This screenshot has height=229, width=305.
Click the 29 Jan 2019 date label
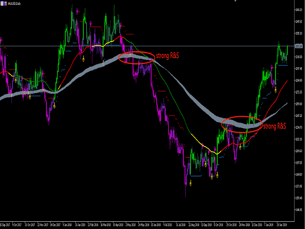(x=282, y=225)
